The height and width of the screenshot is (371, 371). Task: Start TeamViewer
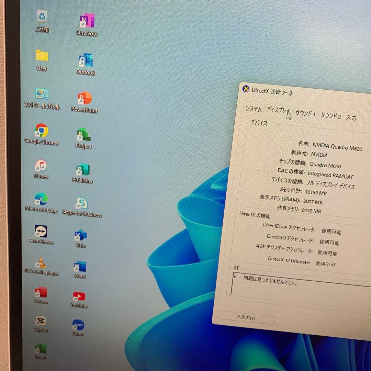point(41,231)
